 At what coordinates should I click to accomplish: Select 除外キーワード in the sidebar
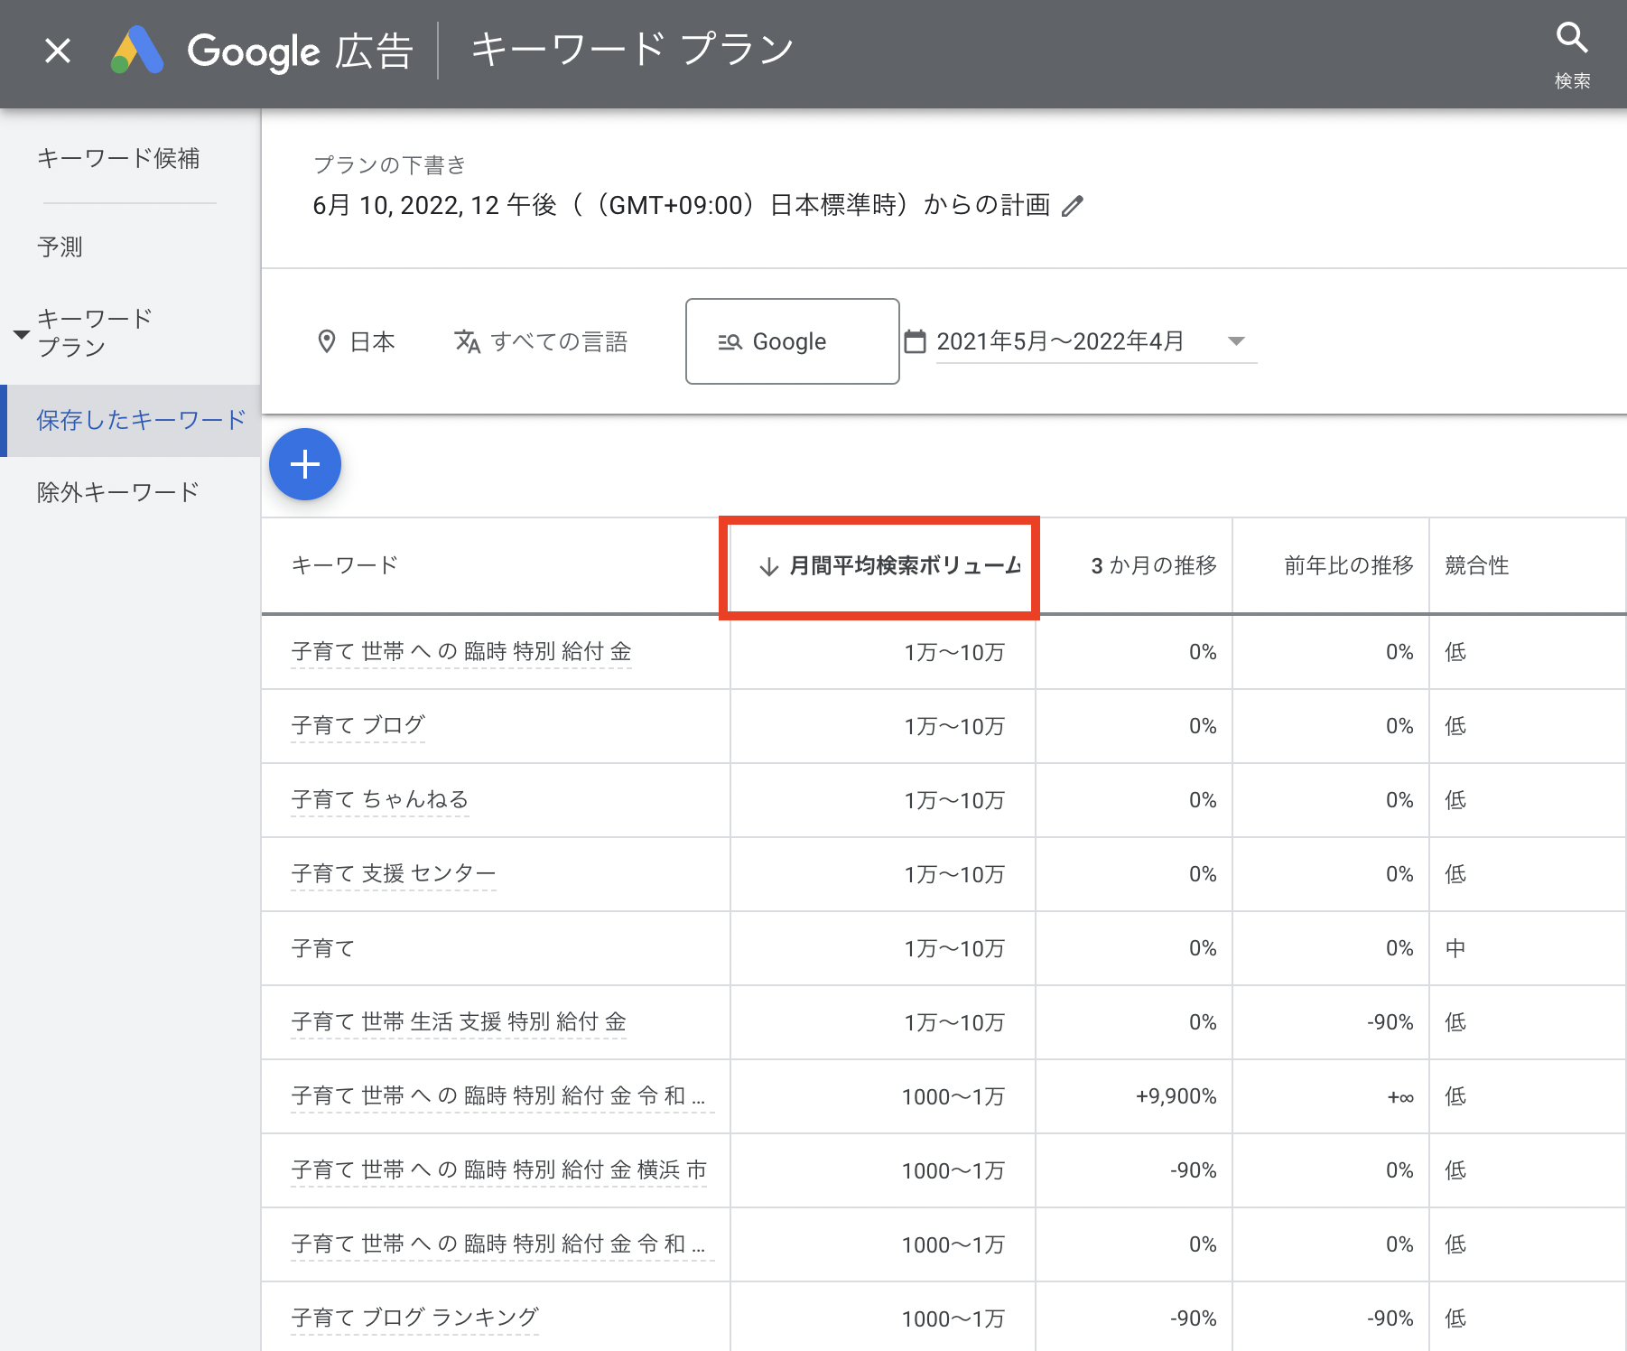point(118,492)
